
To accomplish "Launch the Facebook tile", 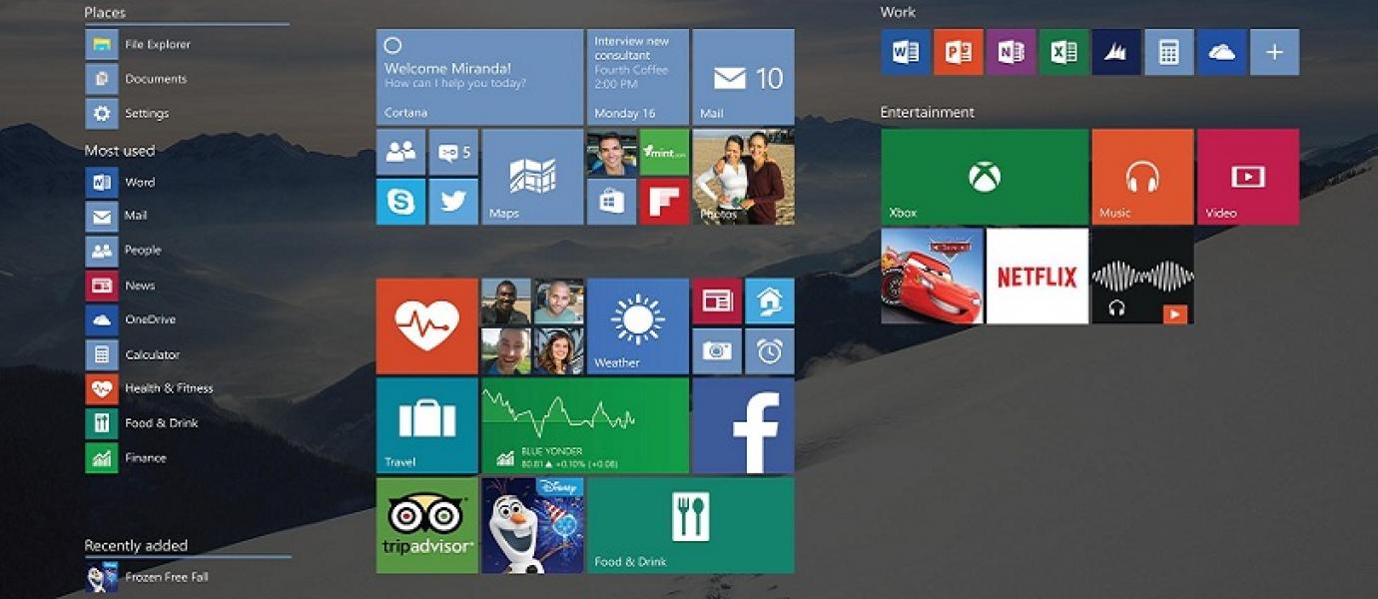I will tap(743, 425).
